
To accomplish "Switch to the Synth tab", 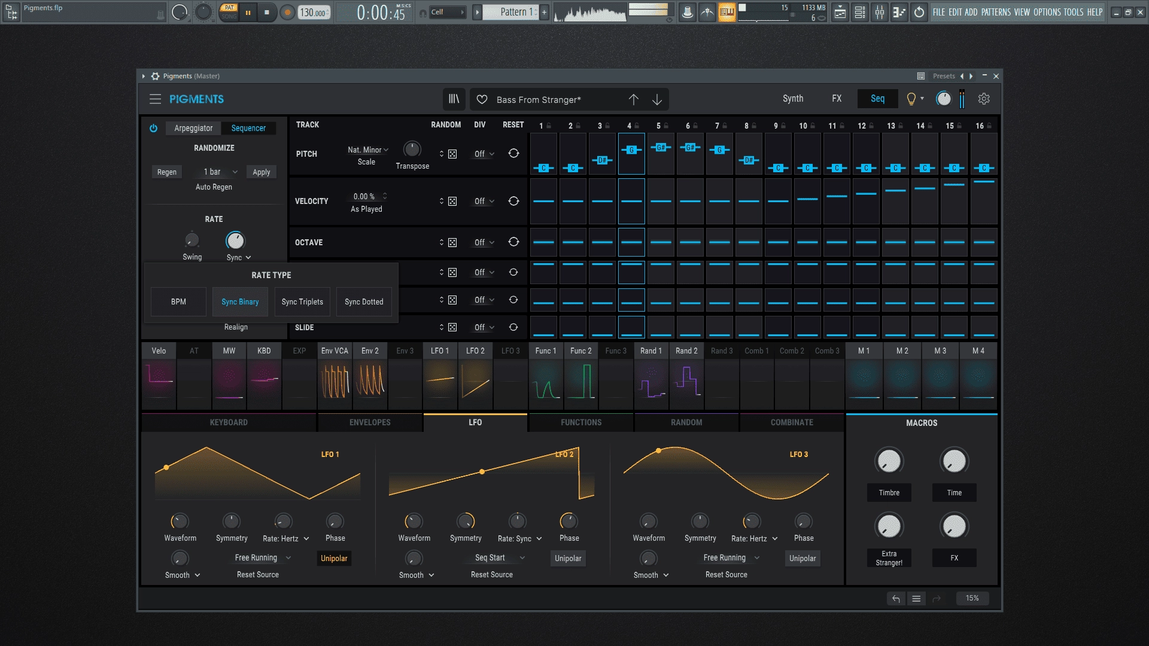I will pyautogui.click(x=793, y=99).
